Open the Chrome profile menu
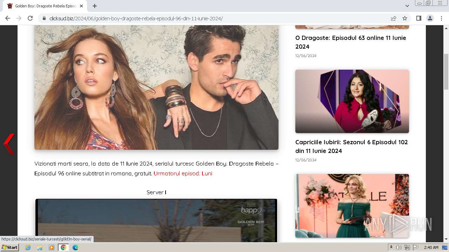Viewport: 449px width, 252px height. point(430,18)
